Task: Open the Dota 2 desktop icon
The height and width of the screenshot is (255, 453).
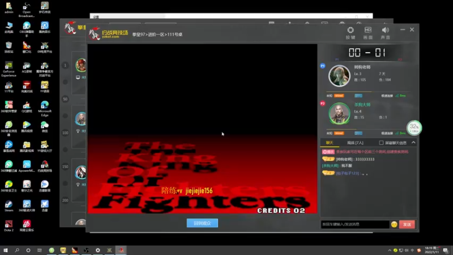Action: [x=8, y=226]
